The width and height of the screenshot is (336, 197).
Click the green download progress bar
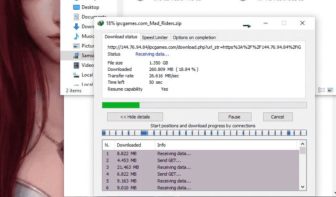(x=204, y=105)
